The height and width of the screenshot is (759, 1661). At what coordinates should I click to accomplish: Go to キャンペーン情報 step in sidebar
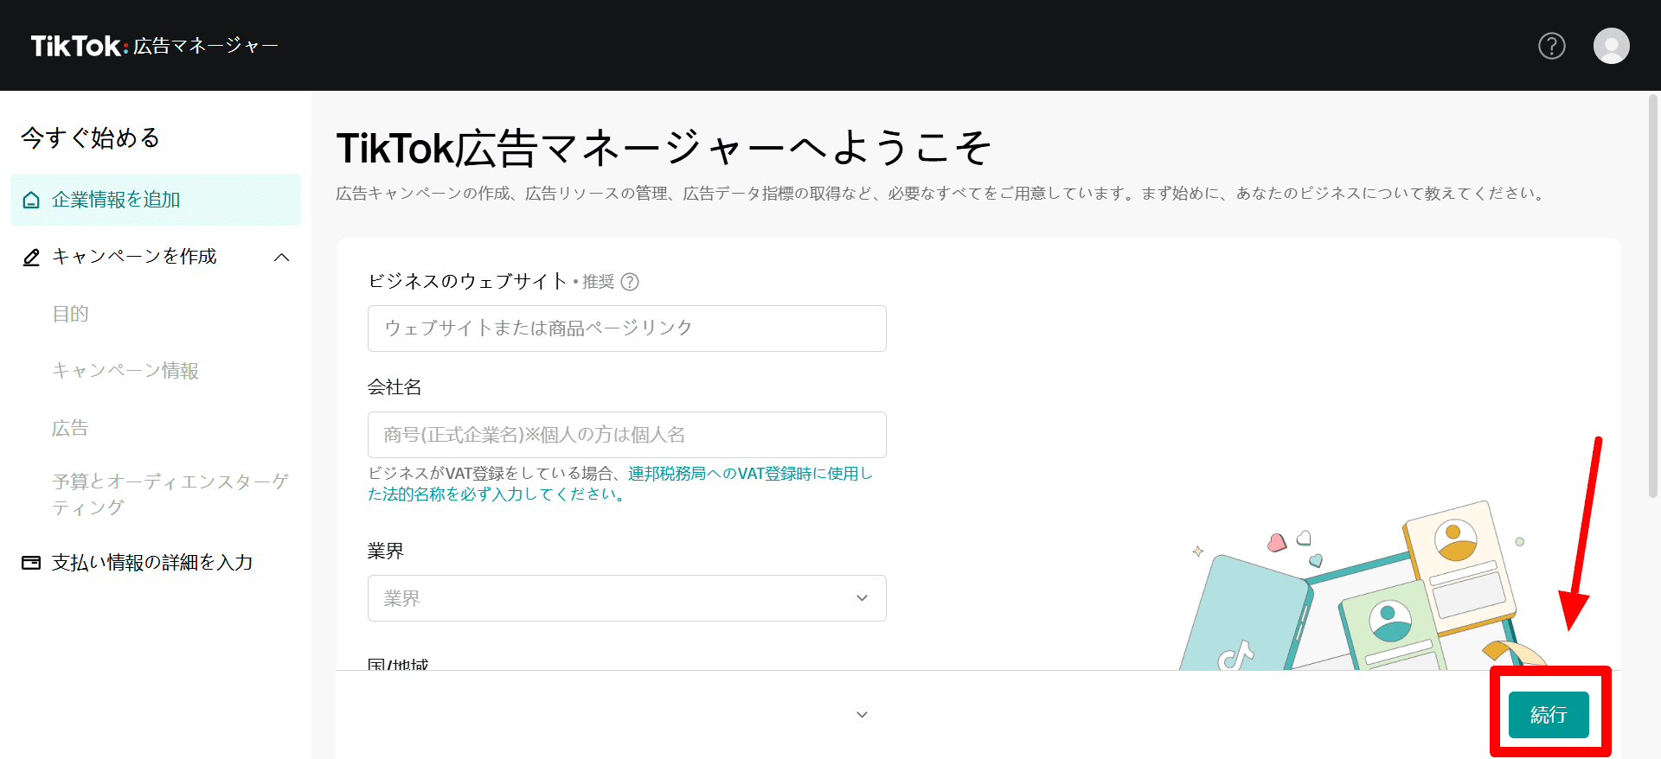pos(125,371)
